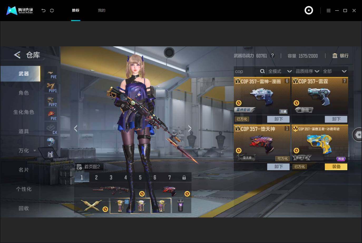The width and height of the screenshot is (362, 243).
Task: Click the refresh icon in title bar
Action: pyautogui.click(x=52, y=11)
